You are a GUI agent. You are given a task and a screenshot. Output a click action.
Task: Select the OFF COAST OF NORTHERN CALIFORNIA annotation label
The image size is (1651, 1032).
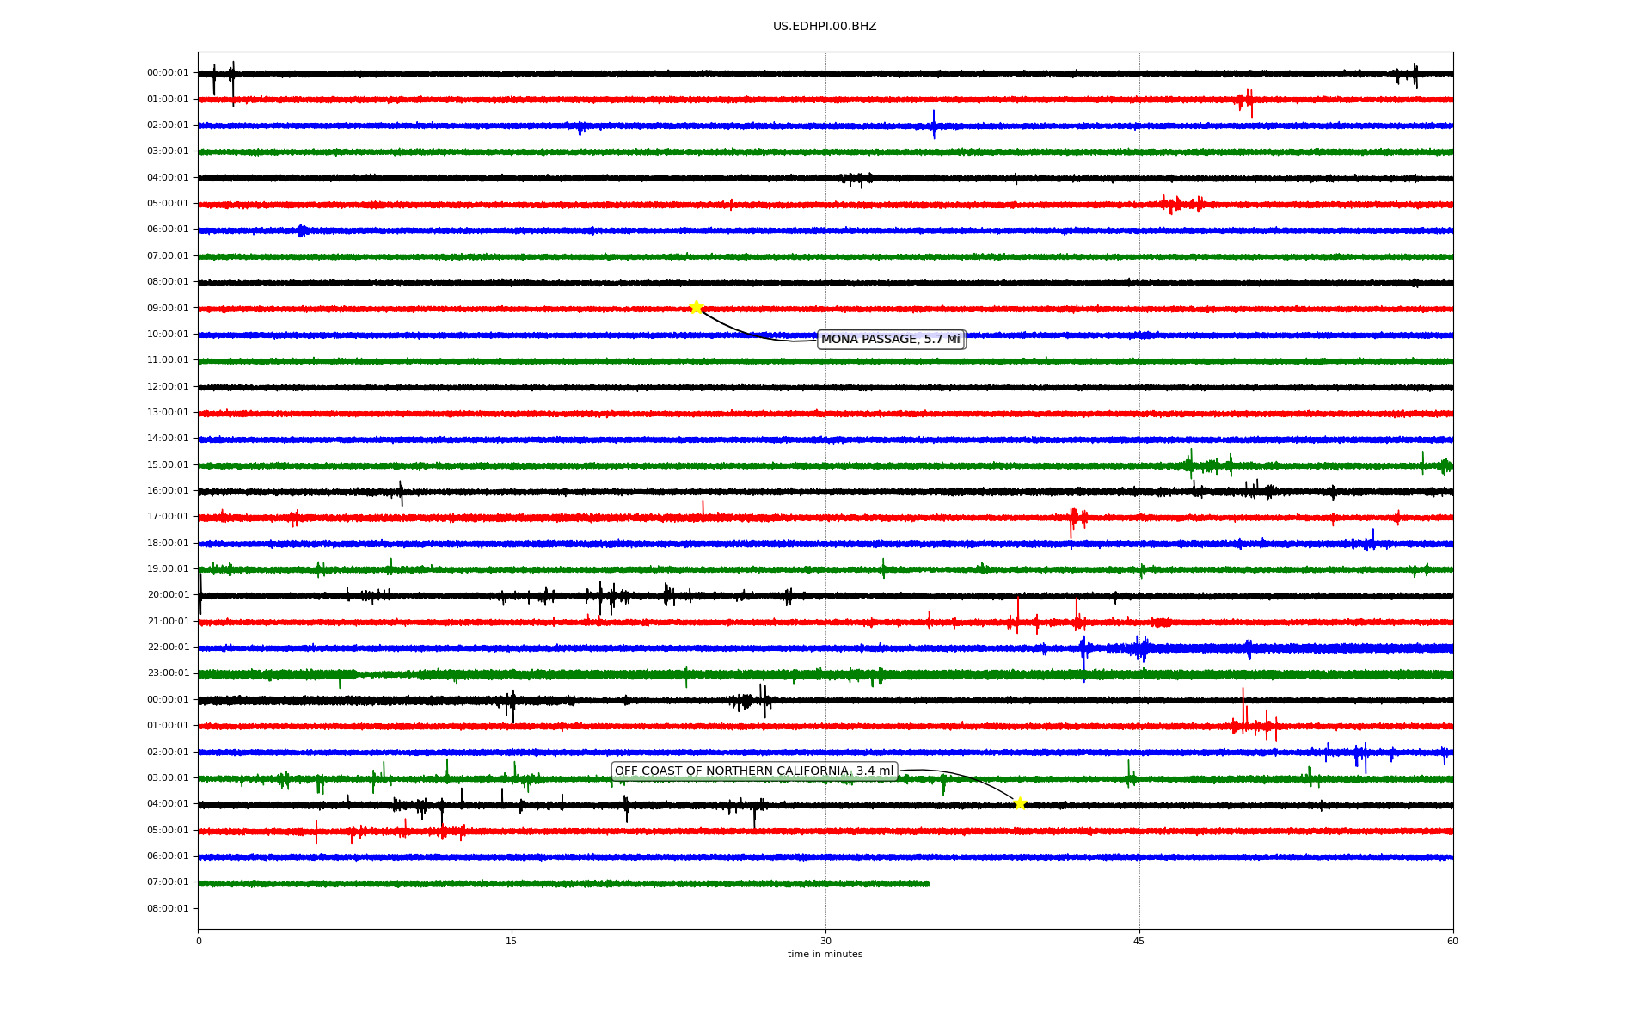click(754, 771)
